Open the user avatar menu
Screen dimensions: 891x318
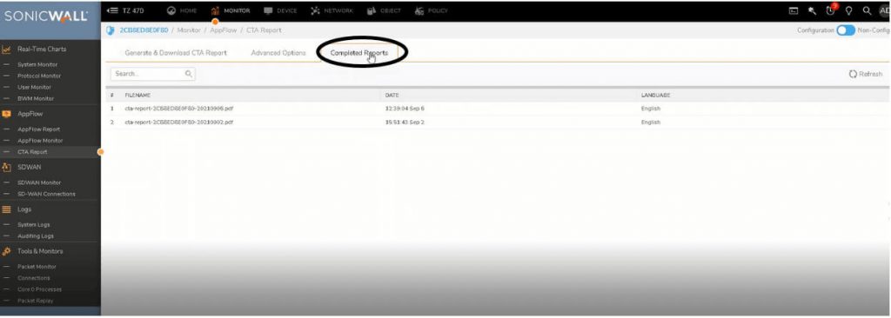click(884, 10)
